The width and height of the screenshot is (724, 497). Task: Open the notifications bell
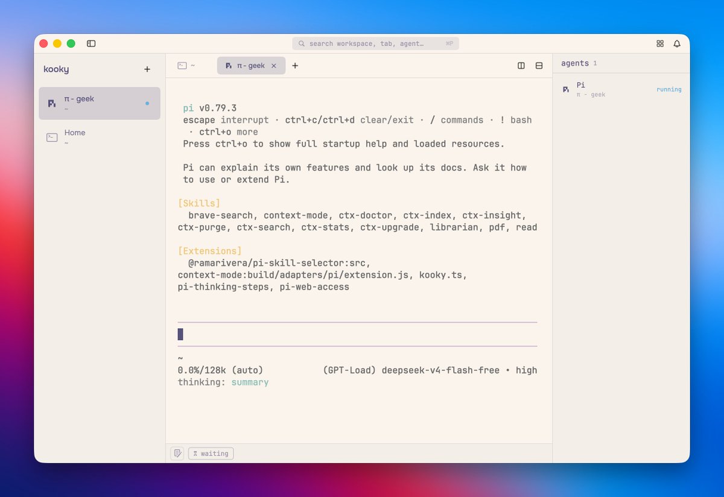[x=677, y=43]
